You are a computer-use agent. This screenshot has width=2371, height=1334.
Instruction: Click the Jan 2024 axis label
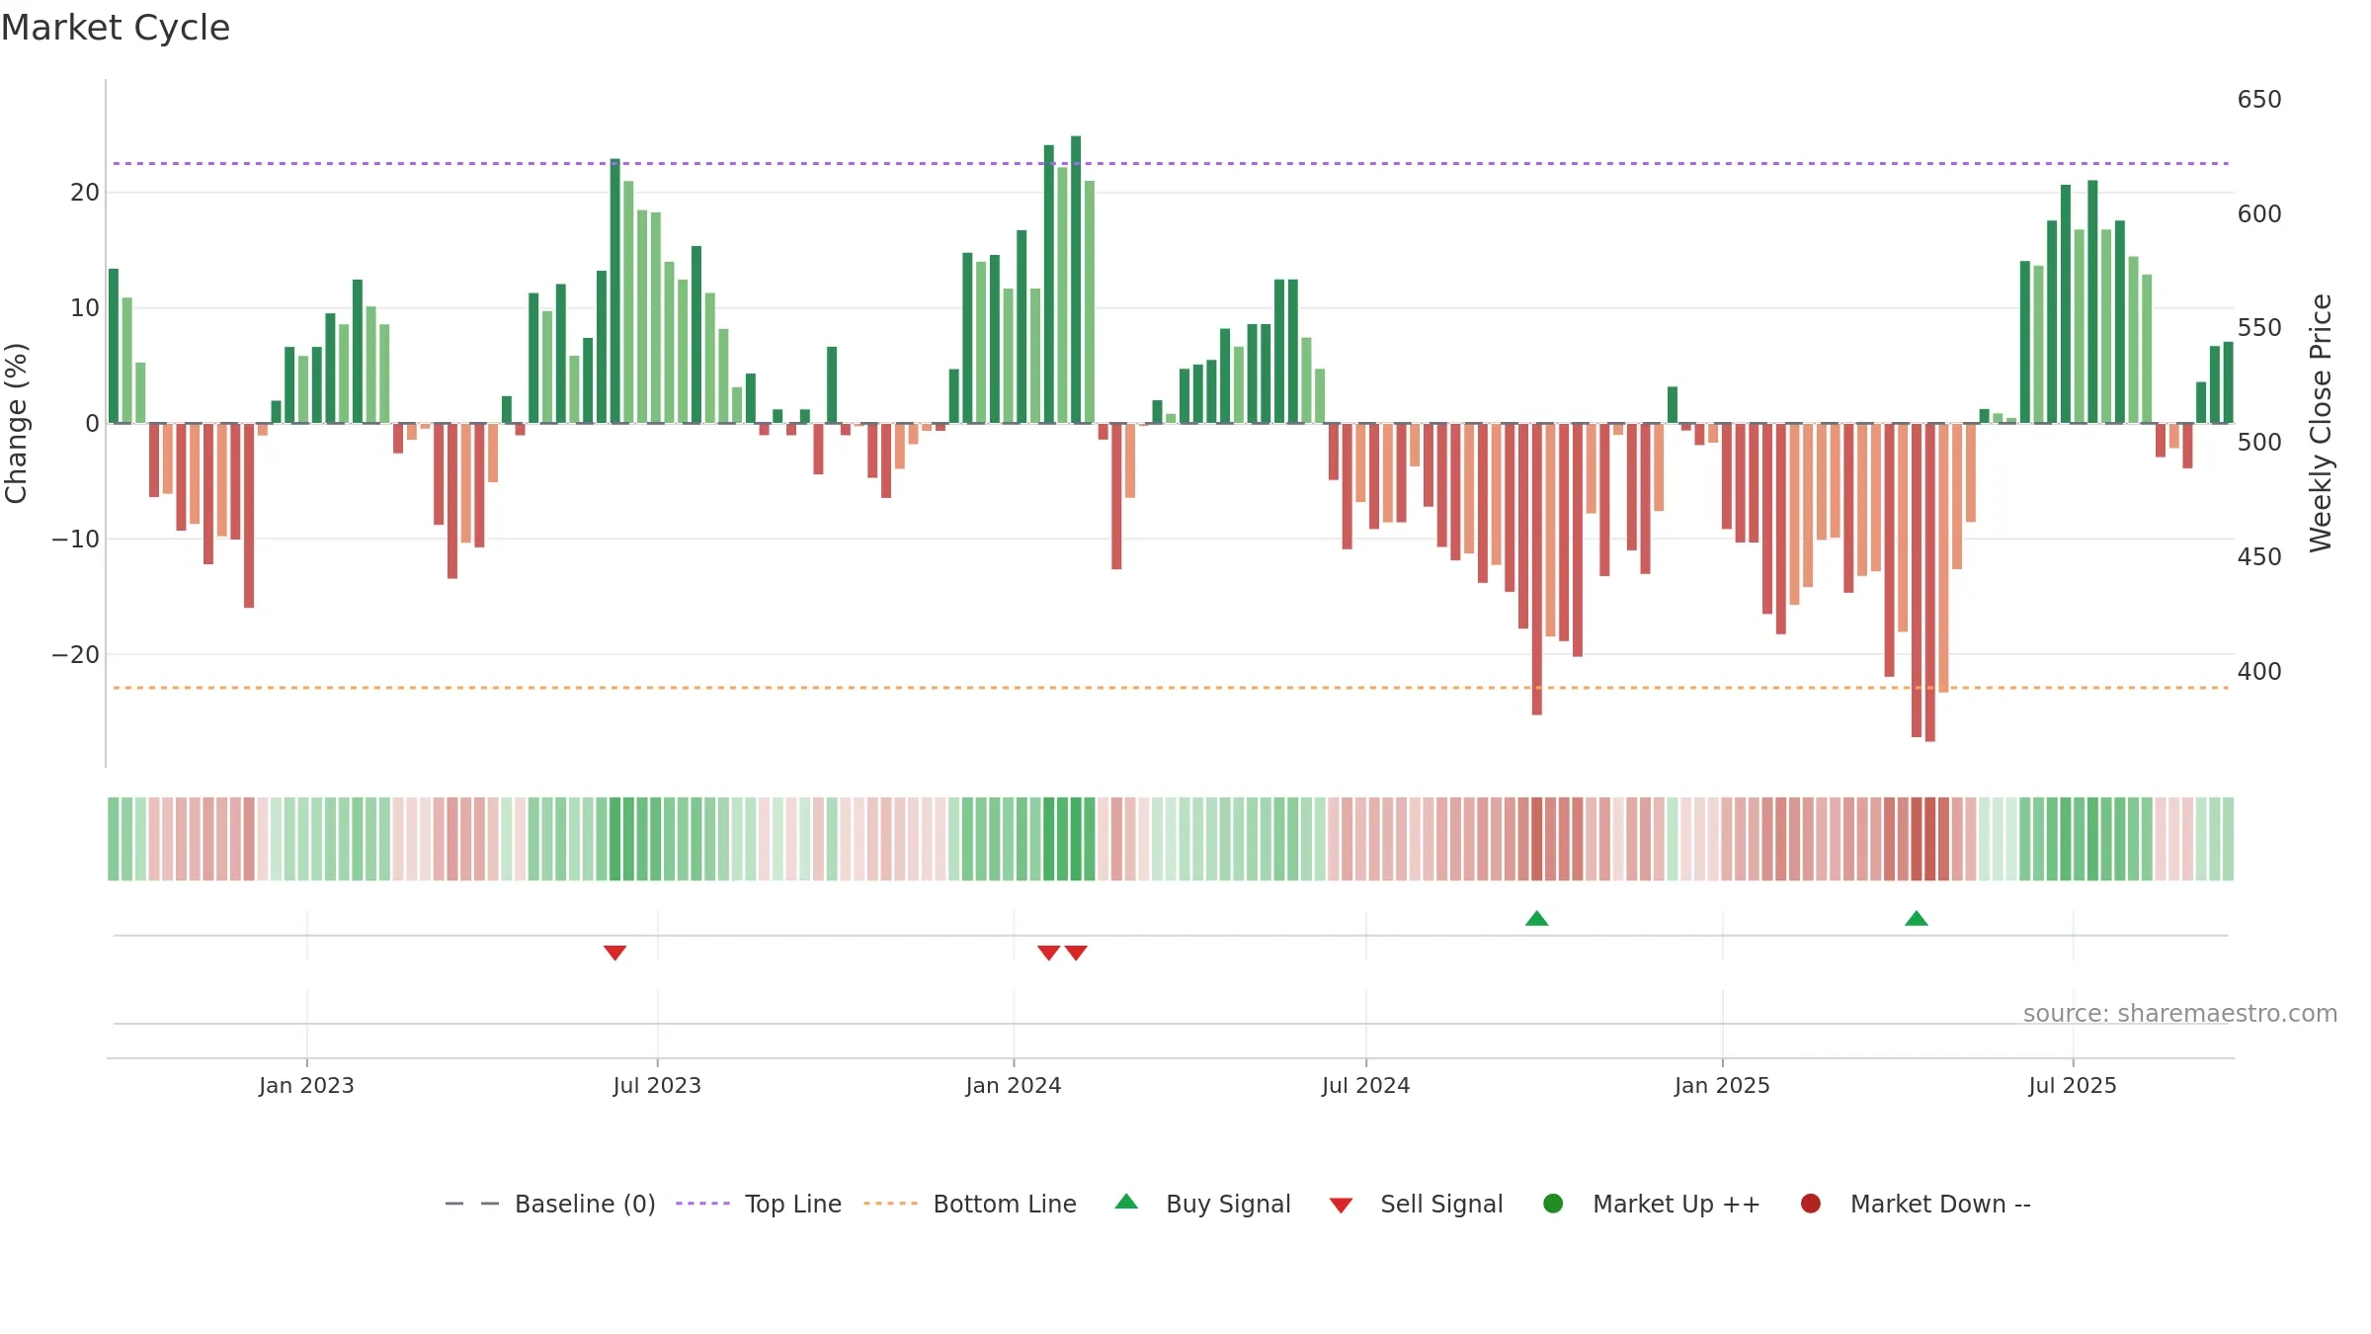click(1014, 1085)
